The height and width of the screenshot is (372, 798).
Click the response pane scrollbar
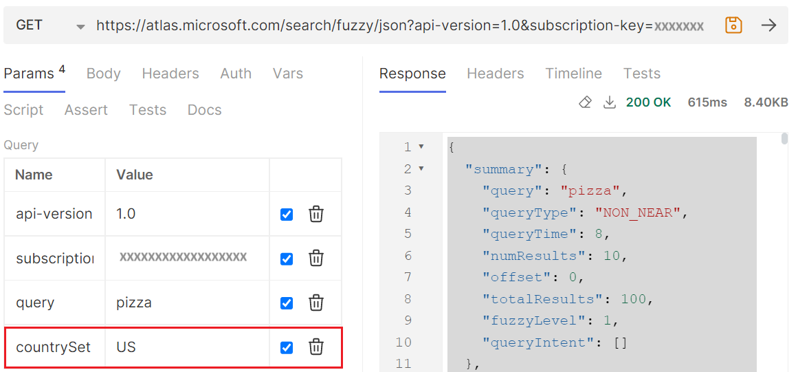pyautogui.click(x=784, y=140)
